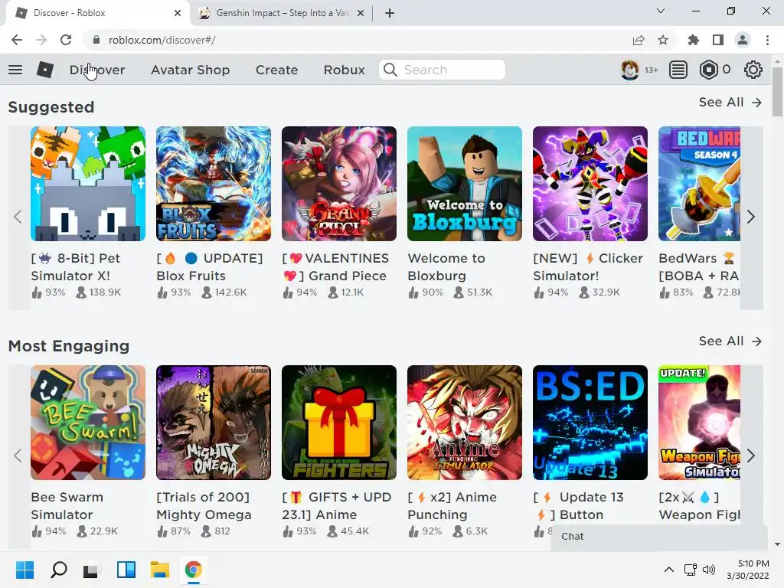Open Anime Fighters gift thumbnail
Image resolution: width=784 pixels, height=588 pixels.
(x=339, y=423)
